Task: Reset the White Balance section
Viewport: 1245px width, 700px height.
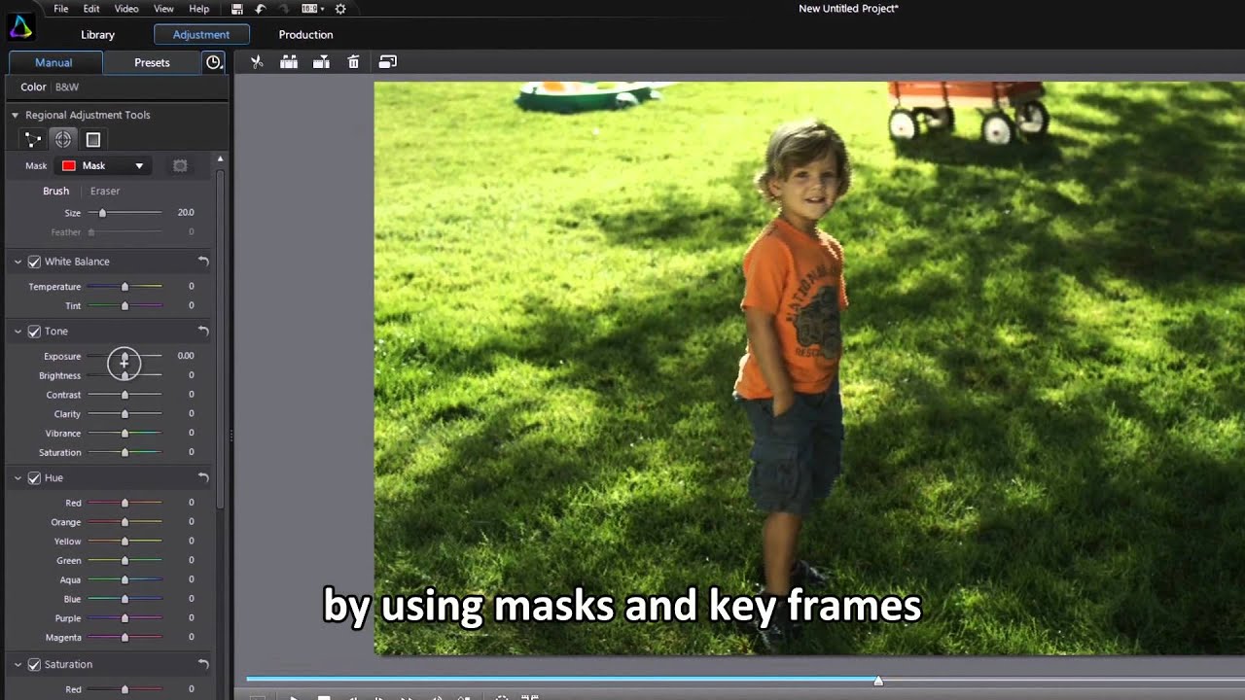Action: click(203, 262)
